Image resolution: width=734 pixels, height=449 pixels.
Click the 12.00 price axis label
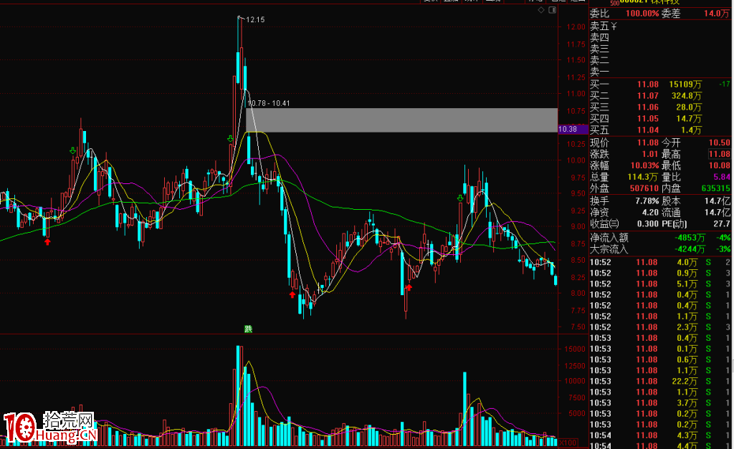pos(576,27)
